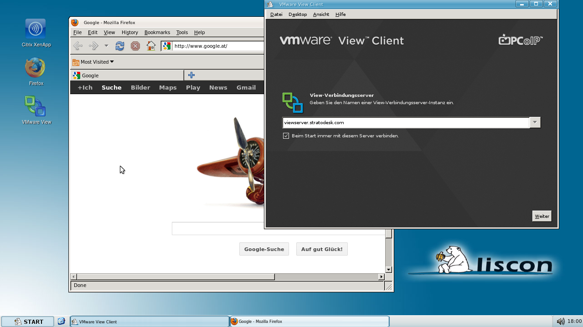Open Firefox Bookmarks menu
This screenshot has height=327, width=583.
click(157, 32)
